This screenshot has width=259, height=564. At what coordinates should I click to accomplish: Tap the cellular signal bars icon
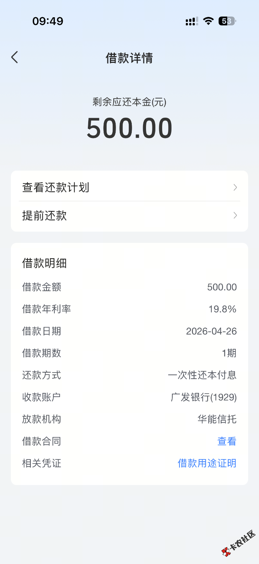(x=191, y=21)
